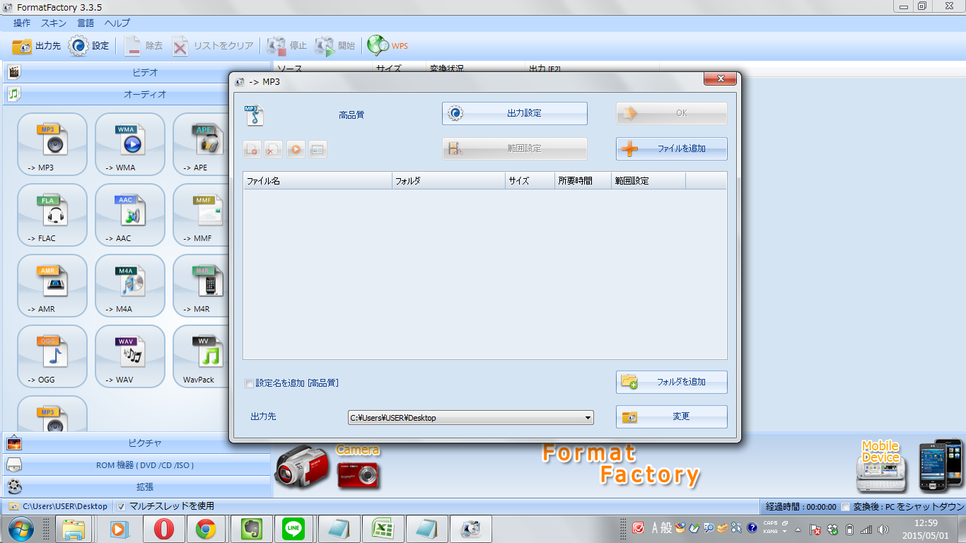
Task: Open Excel from the taskbar
Action: pos(383,528)
